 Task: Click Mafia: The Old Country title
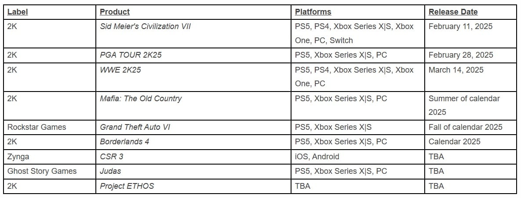(141, 99)
